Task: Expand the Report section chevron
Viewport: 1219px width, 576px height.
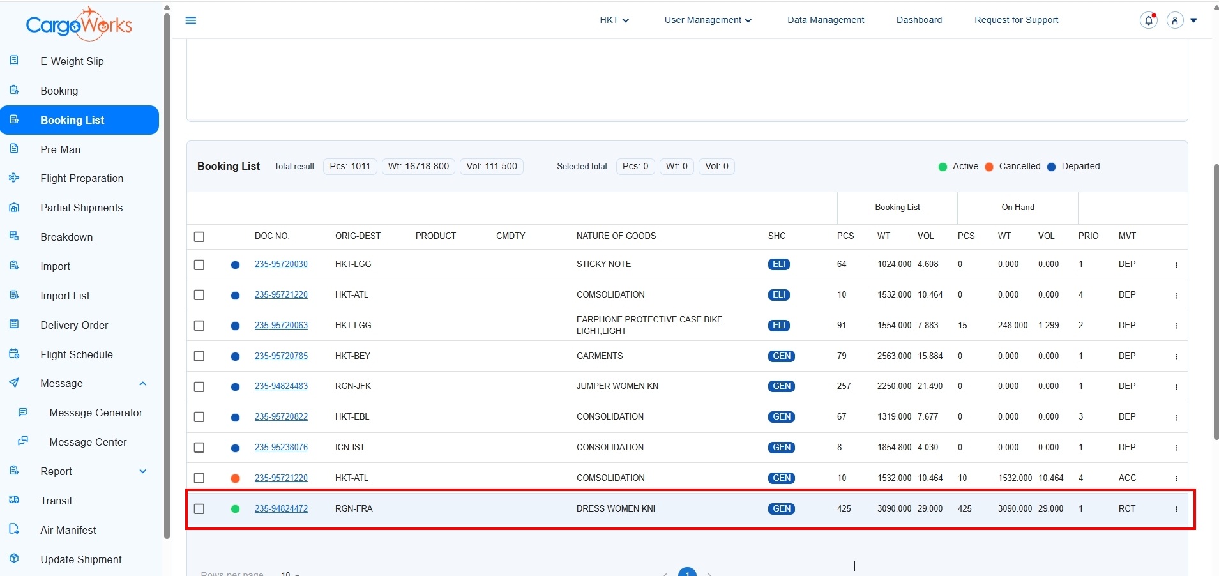Action: tap(143, 471)
